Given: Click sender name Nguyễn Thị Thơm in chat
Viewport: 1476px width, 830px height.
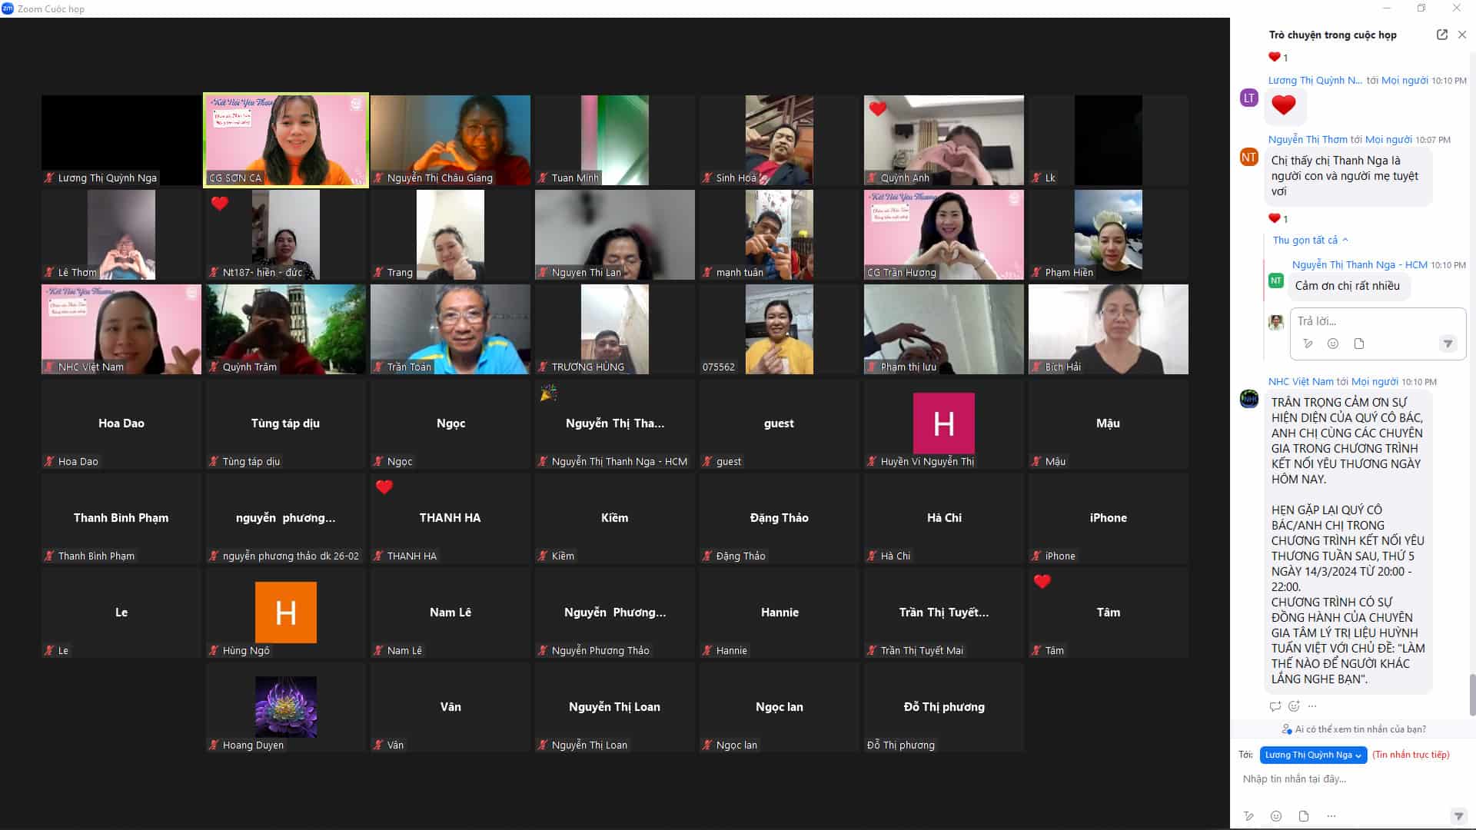Looking at the screenshot, I should coord(1307,139).
